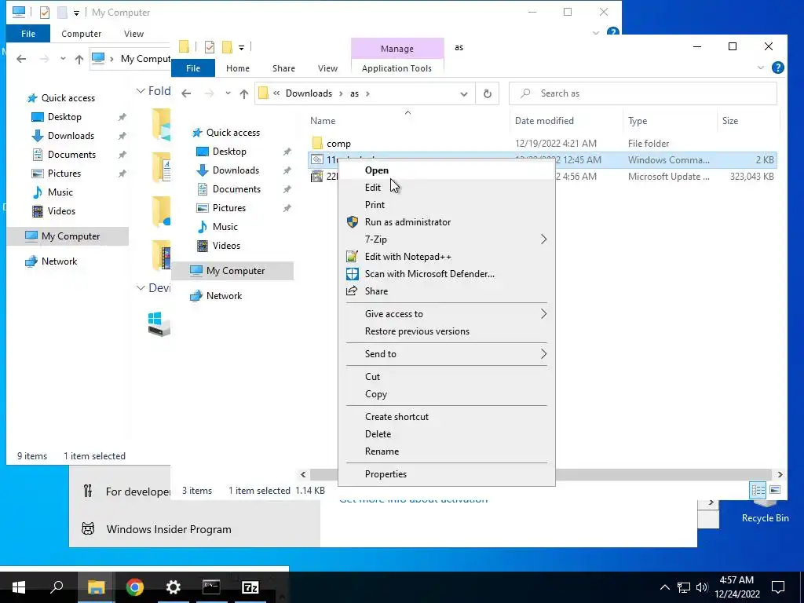Image resolution: width=804 pixels, height=603 pixels.
Task: Select Cut from the context menu
Action: 447,377
